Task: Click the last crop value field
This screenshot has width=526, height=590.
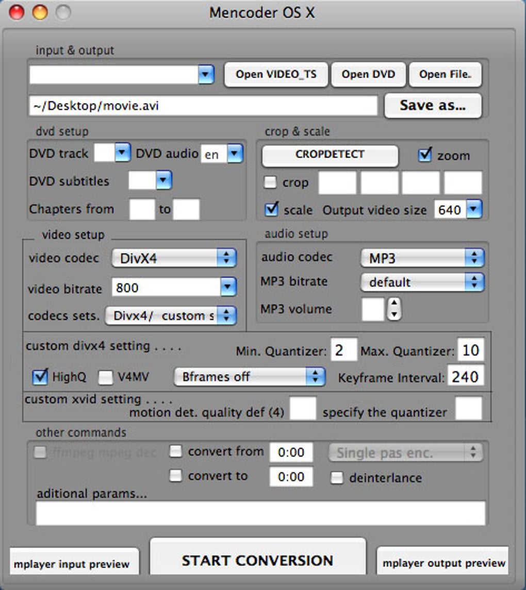Action: coord(463,183)
